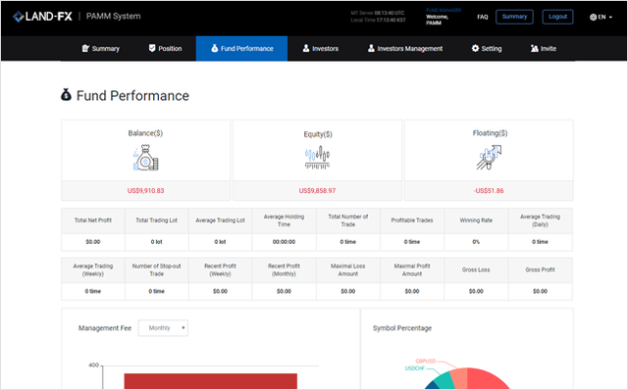This screenshot has height=390, width=628.
Task: Click the Gross Profit header
Action: point(540,270)
